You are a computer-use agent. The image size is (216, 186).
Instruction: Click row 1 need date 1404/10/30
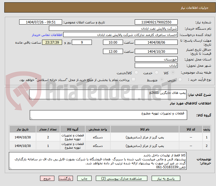point(23,137)
